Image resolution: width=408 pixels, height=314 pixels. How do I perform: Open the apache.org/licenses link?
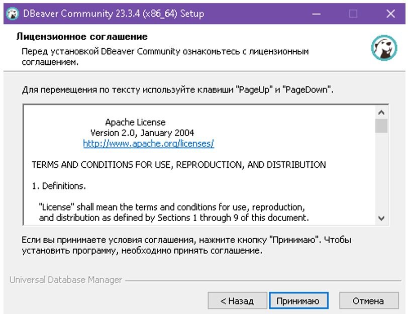149,143
